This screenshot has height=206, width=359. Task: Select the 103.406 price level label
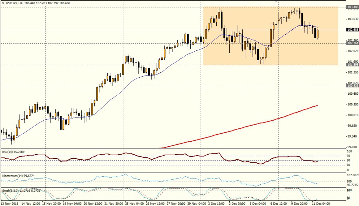[352, 7]
